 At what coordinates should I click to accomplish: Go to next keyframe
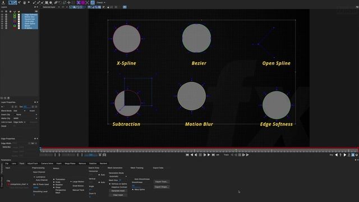(x=345, y=155)
